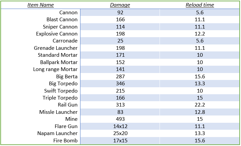Select the Carronade damage cell 25
Screen dimensions: 241x146
120,41
